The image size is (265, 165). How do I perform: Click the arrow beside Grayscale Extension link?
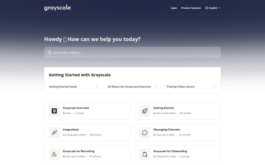point(156,87)
